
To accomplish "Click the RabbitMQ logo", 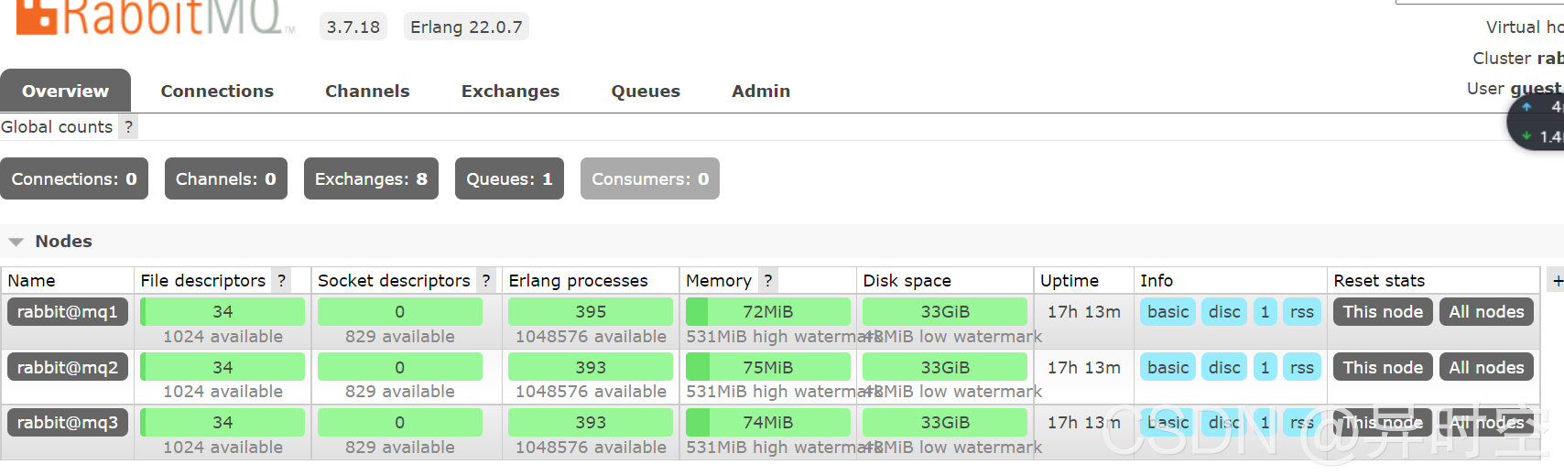I will 156,16.
